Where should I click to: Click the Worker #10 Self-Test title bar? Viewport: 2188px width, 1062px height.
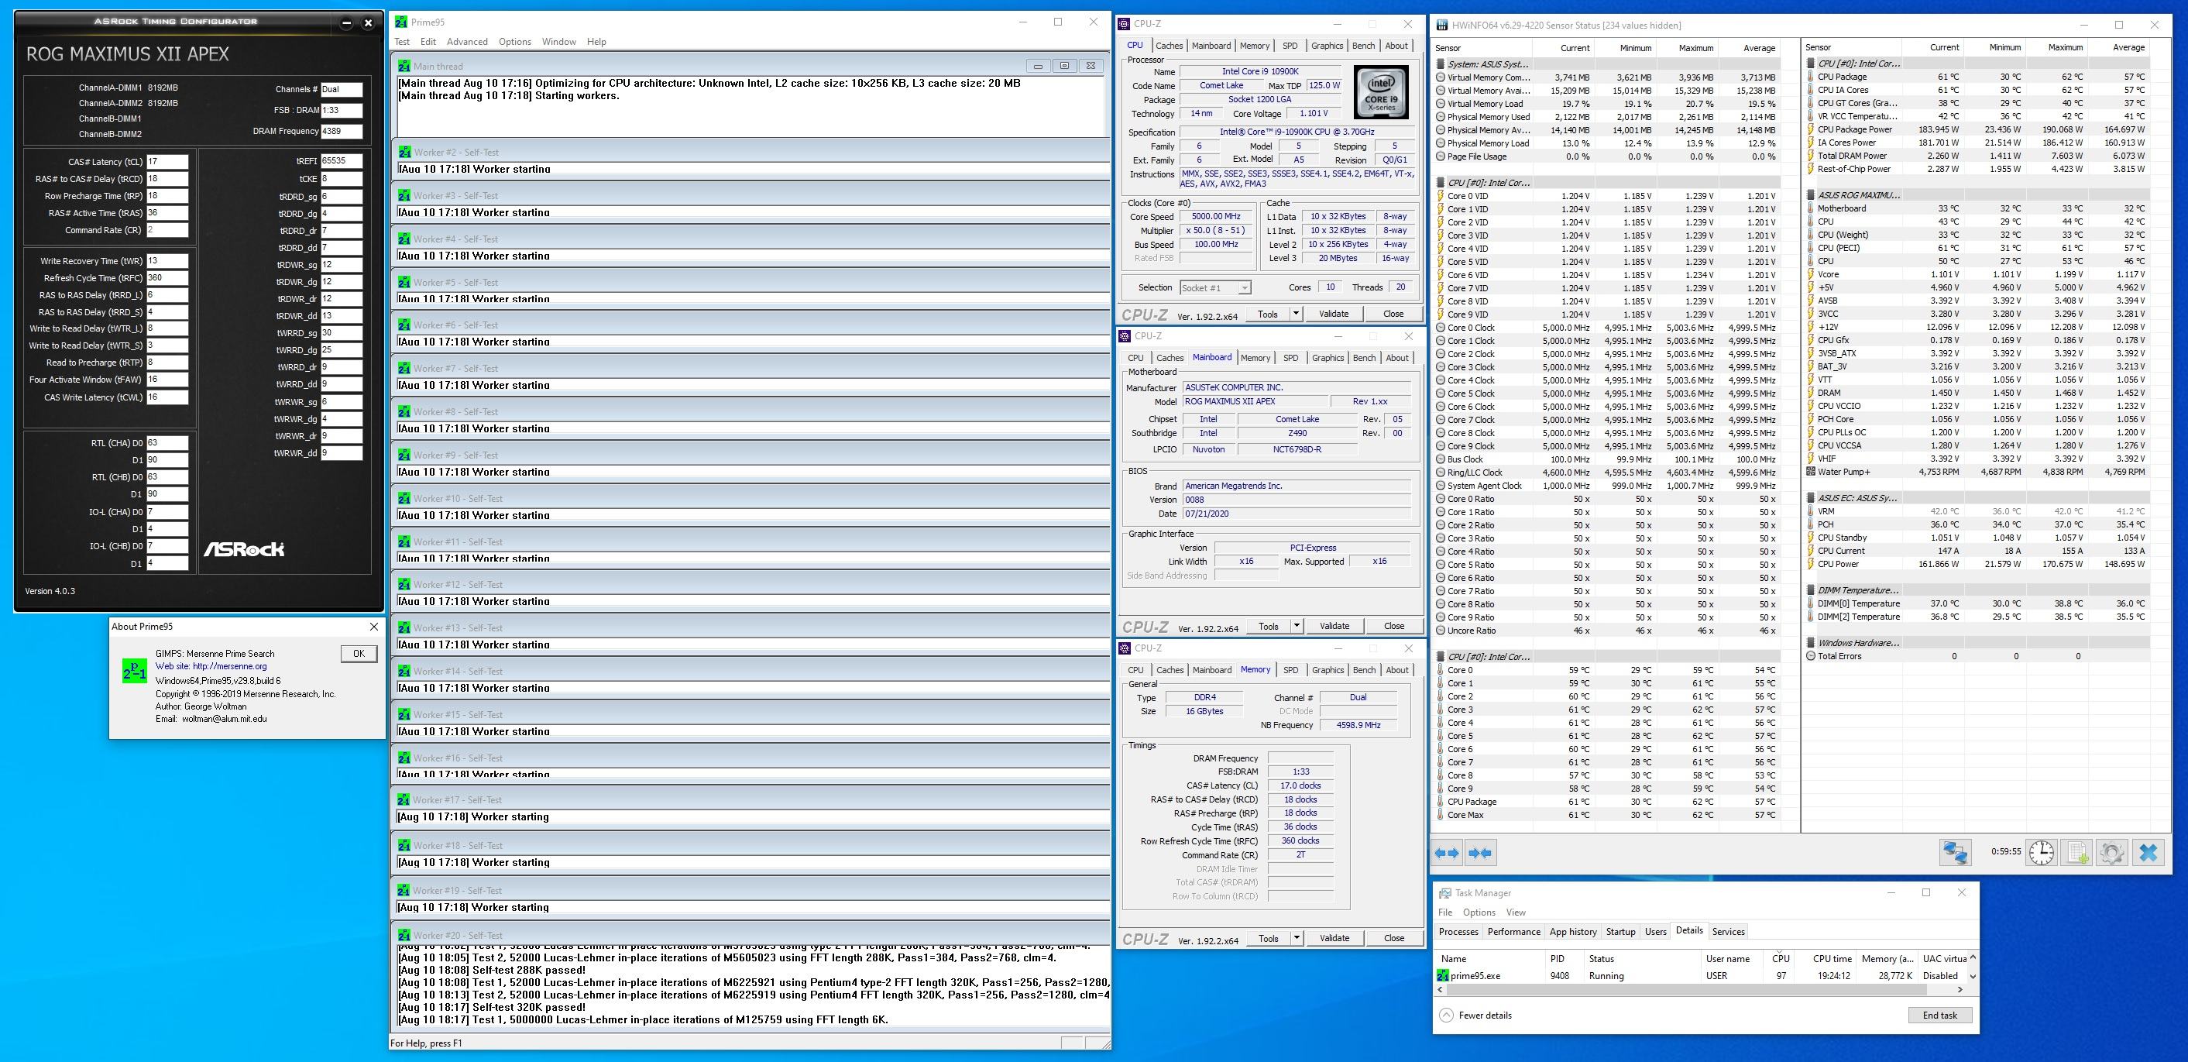tap(751, 499)
